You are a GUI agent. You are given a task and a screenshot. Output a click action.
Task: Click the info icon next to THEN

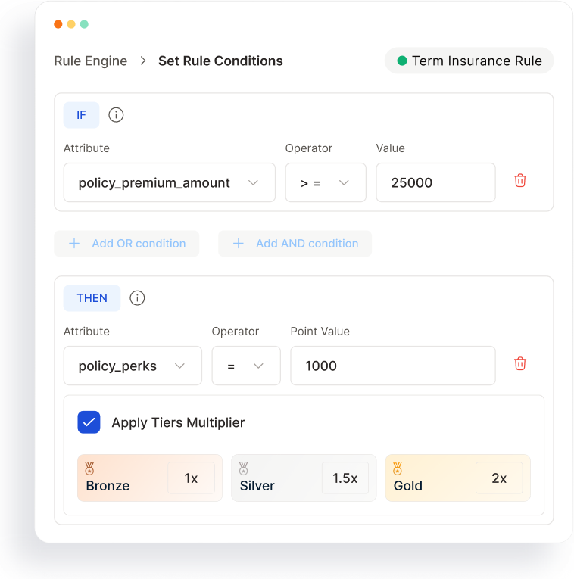[137, 298]
